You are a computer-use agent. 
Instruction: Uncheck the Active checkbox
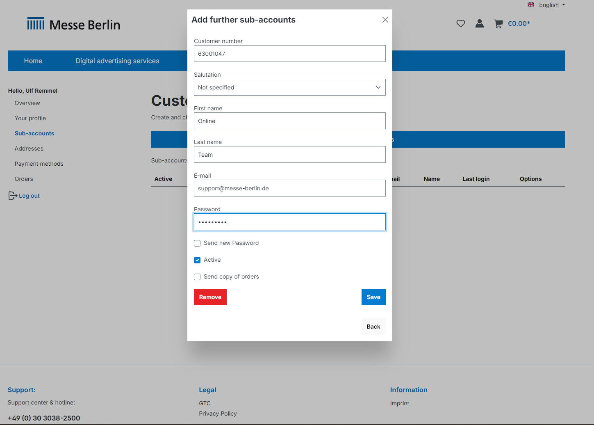coord(197,260)
